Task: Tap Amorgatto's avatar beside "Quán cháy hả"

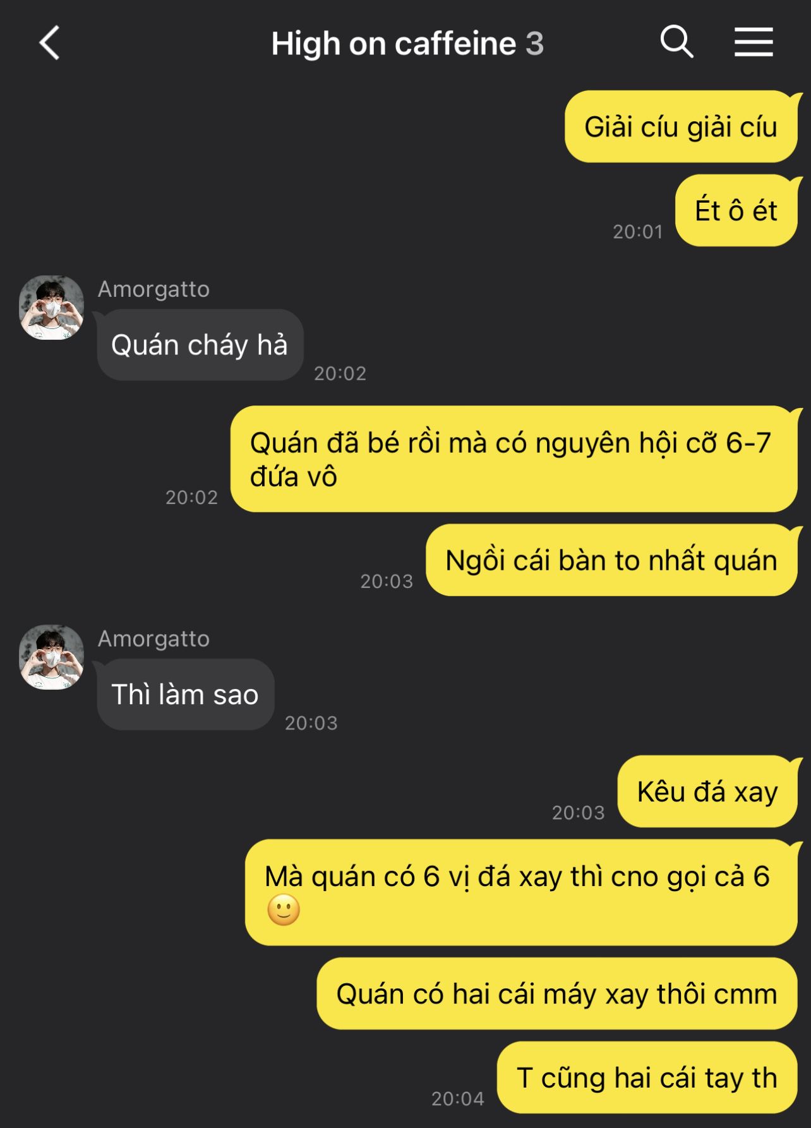Action: coord(52,308)
